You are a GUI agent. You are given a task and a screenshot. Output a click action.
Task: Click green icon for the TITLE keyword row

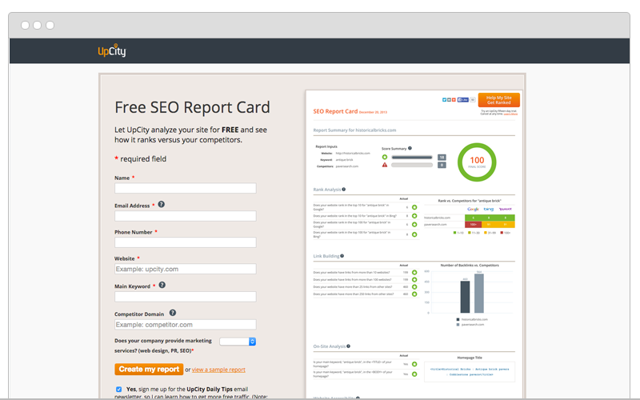tap(414, 364)
